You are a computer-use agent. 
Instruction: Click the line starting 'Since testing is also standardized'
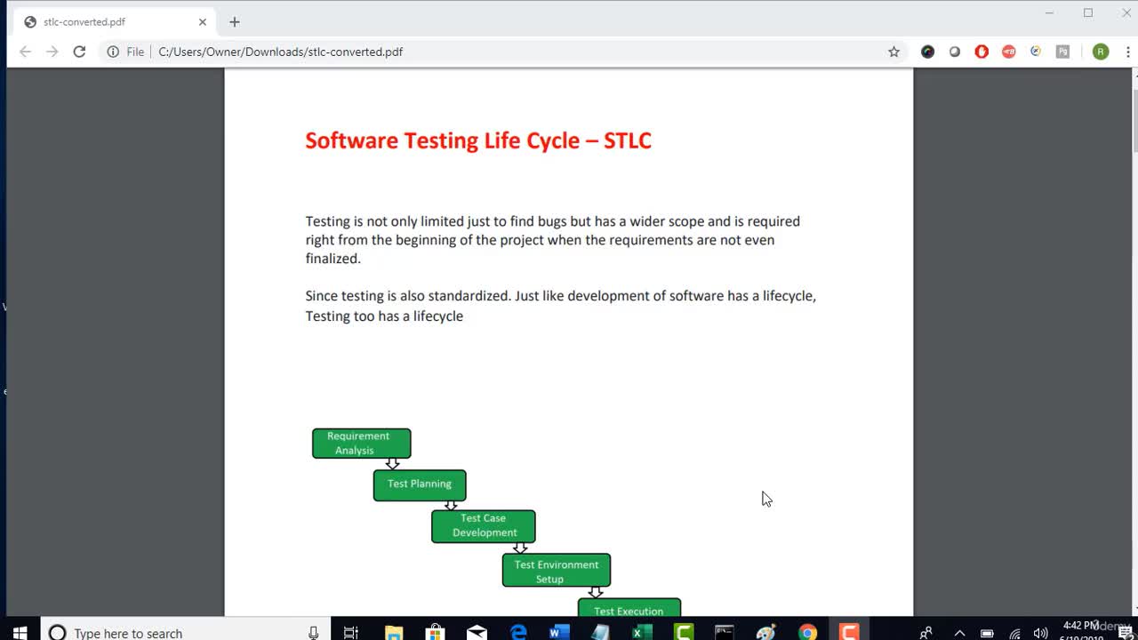tap(560, 295)
